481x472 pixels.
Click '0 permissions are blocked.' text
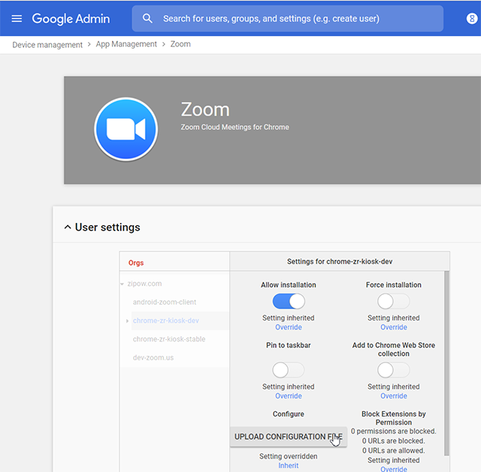[x=394, y=431]
